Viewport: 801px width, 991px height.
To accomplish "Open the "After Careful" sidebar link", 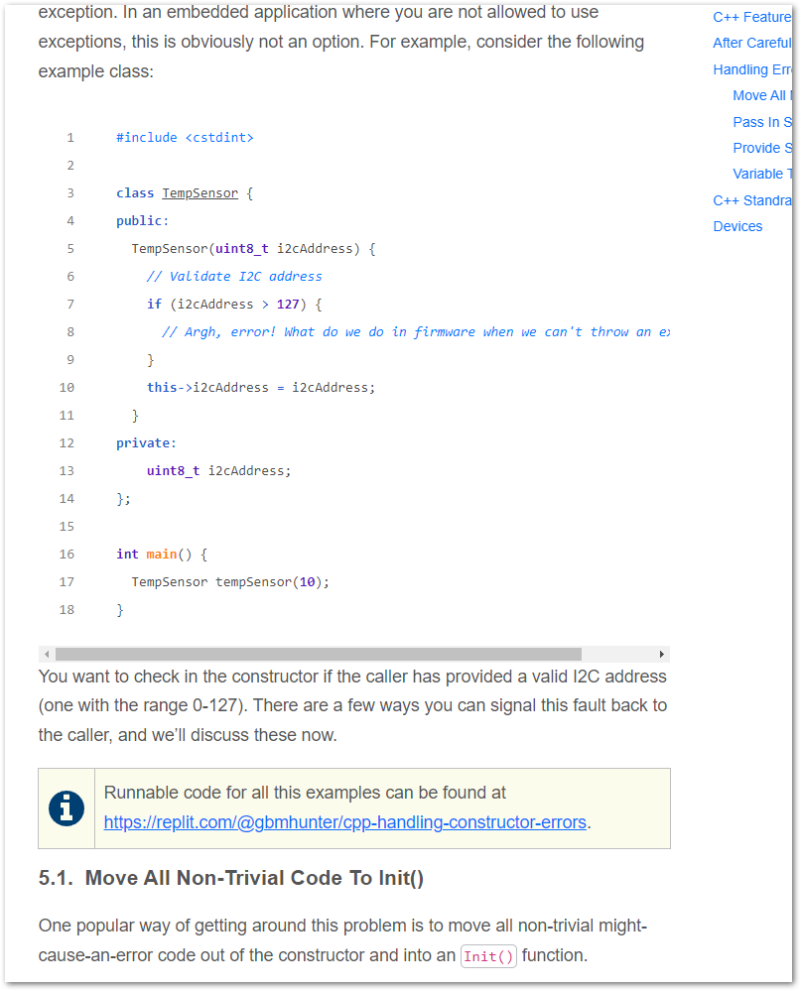I will 751,43.
